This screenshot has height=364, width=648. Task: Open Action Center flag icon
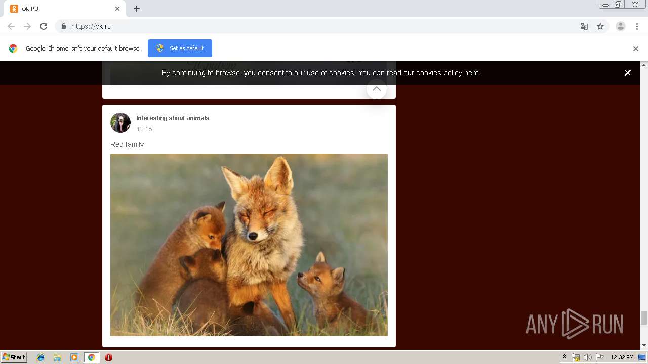(599, 357)
